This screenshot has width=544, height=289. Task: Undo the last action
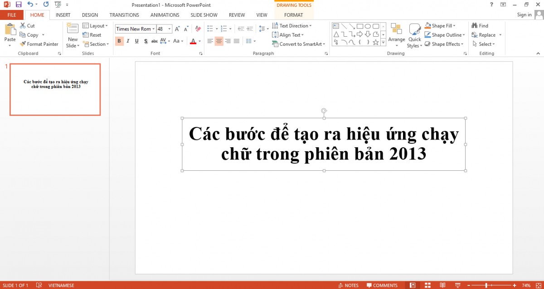click(30, 5)
